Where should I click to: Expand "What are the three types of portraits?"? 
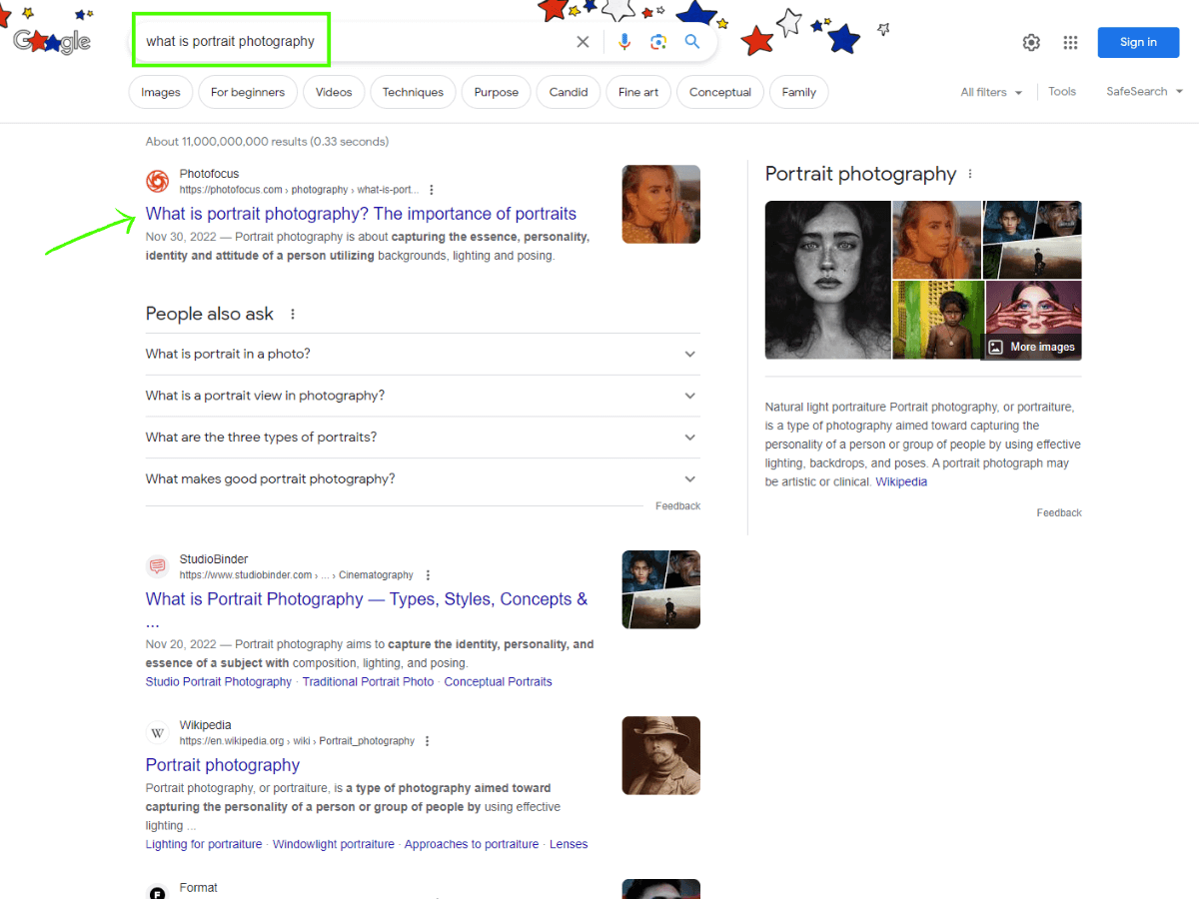(x=422, y=438)
